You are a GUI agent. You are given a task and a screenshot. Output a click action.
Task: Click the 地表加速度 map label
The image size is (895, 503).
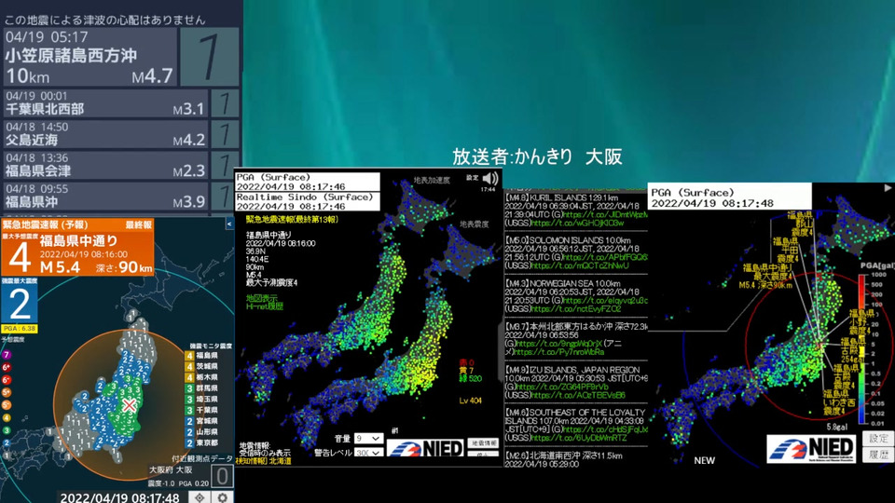pos(432,180)
